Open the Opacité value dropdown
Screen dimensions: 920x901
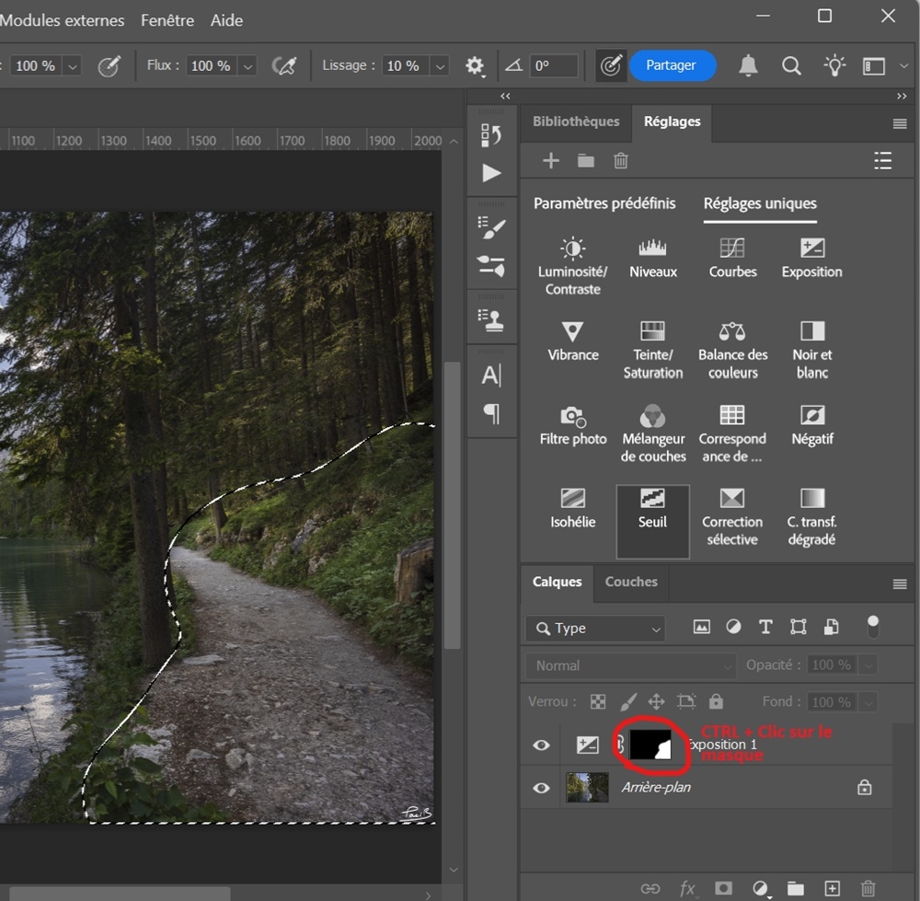[868, 665]
